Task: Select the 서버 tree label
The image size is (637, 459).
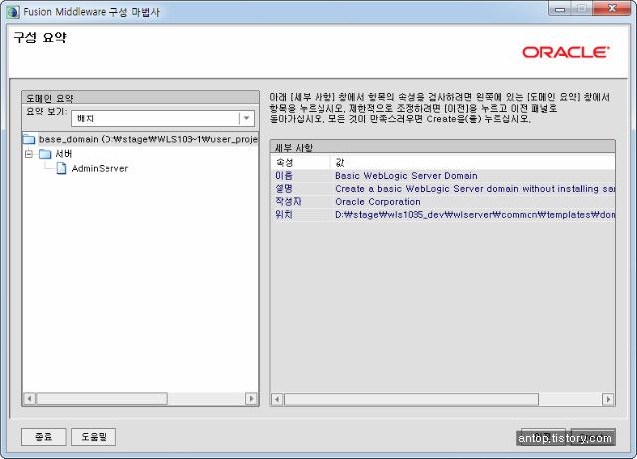Action: tap(63, 154)
